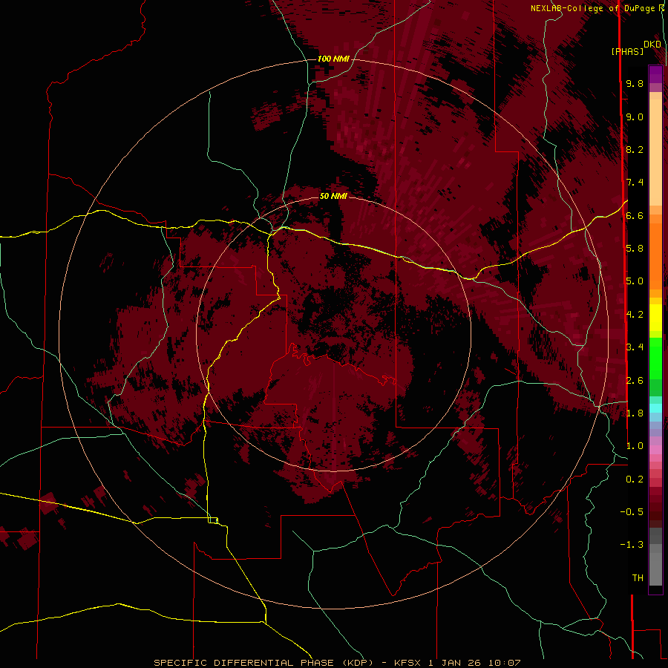Click the -0.5 value on the legend
Image resolution: width=668 pixels, height=668 pixels.
click(632, 512)
